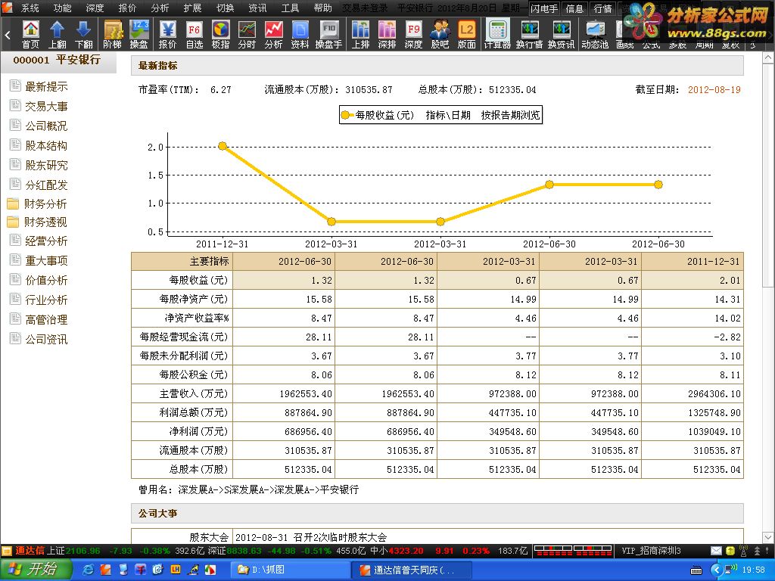Open the 分时 intraday chart icon
This screenshot has height=581, width=775.
(247, 34)
